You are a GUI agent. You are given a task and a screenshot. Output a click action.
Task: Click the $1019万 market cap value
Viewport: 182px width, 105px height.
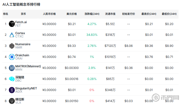click(x=110, y=57)
